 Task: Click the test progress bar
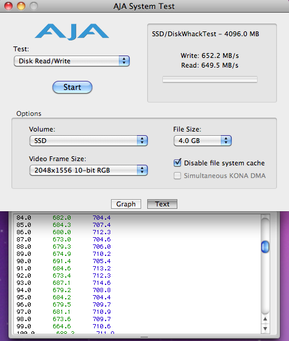[x=210, y=80]
